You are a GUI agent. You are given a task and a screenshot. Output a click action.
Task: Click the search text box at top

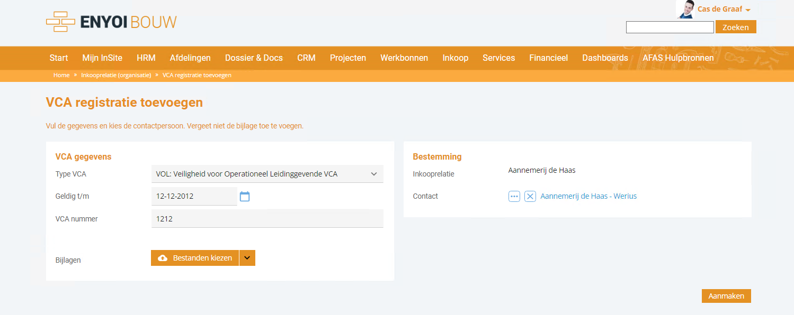tap(670, 27)
